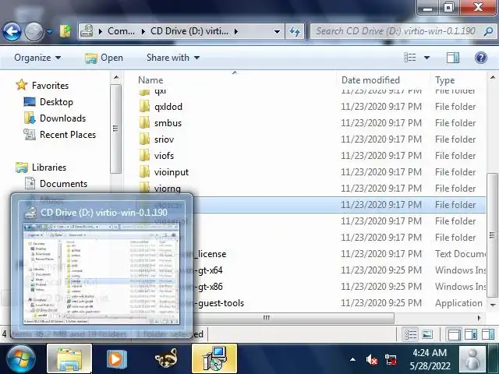Select the sriov folder icon
The height and width of the screenshot is (374, 499).
pyautogui.click(x=144, y=139)
